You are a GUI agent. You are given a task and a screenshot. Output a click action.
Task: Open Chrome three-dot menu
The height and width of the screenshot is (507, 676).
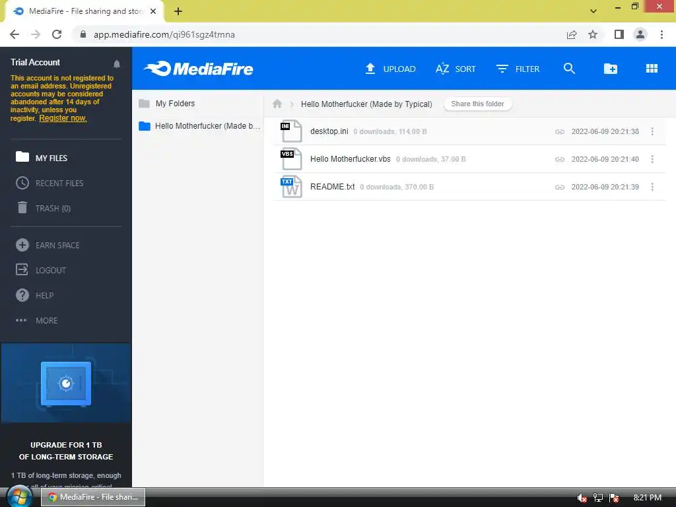pos(661,34)
